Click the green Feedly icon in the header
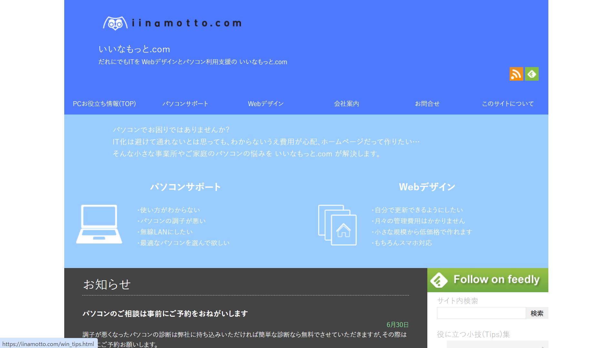This screenshot has height=348, width=610. click(x=532, y=74)
